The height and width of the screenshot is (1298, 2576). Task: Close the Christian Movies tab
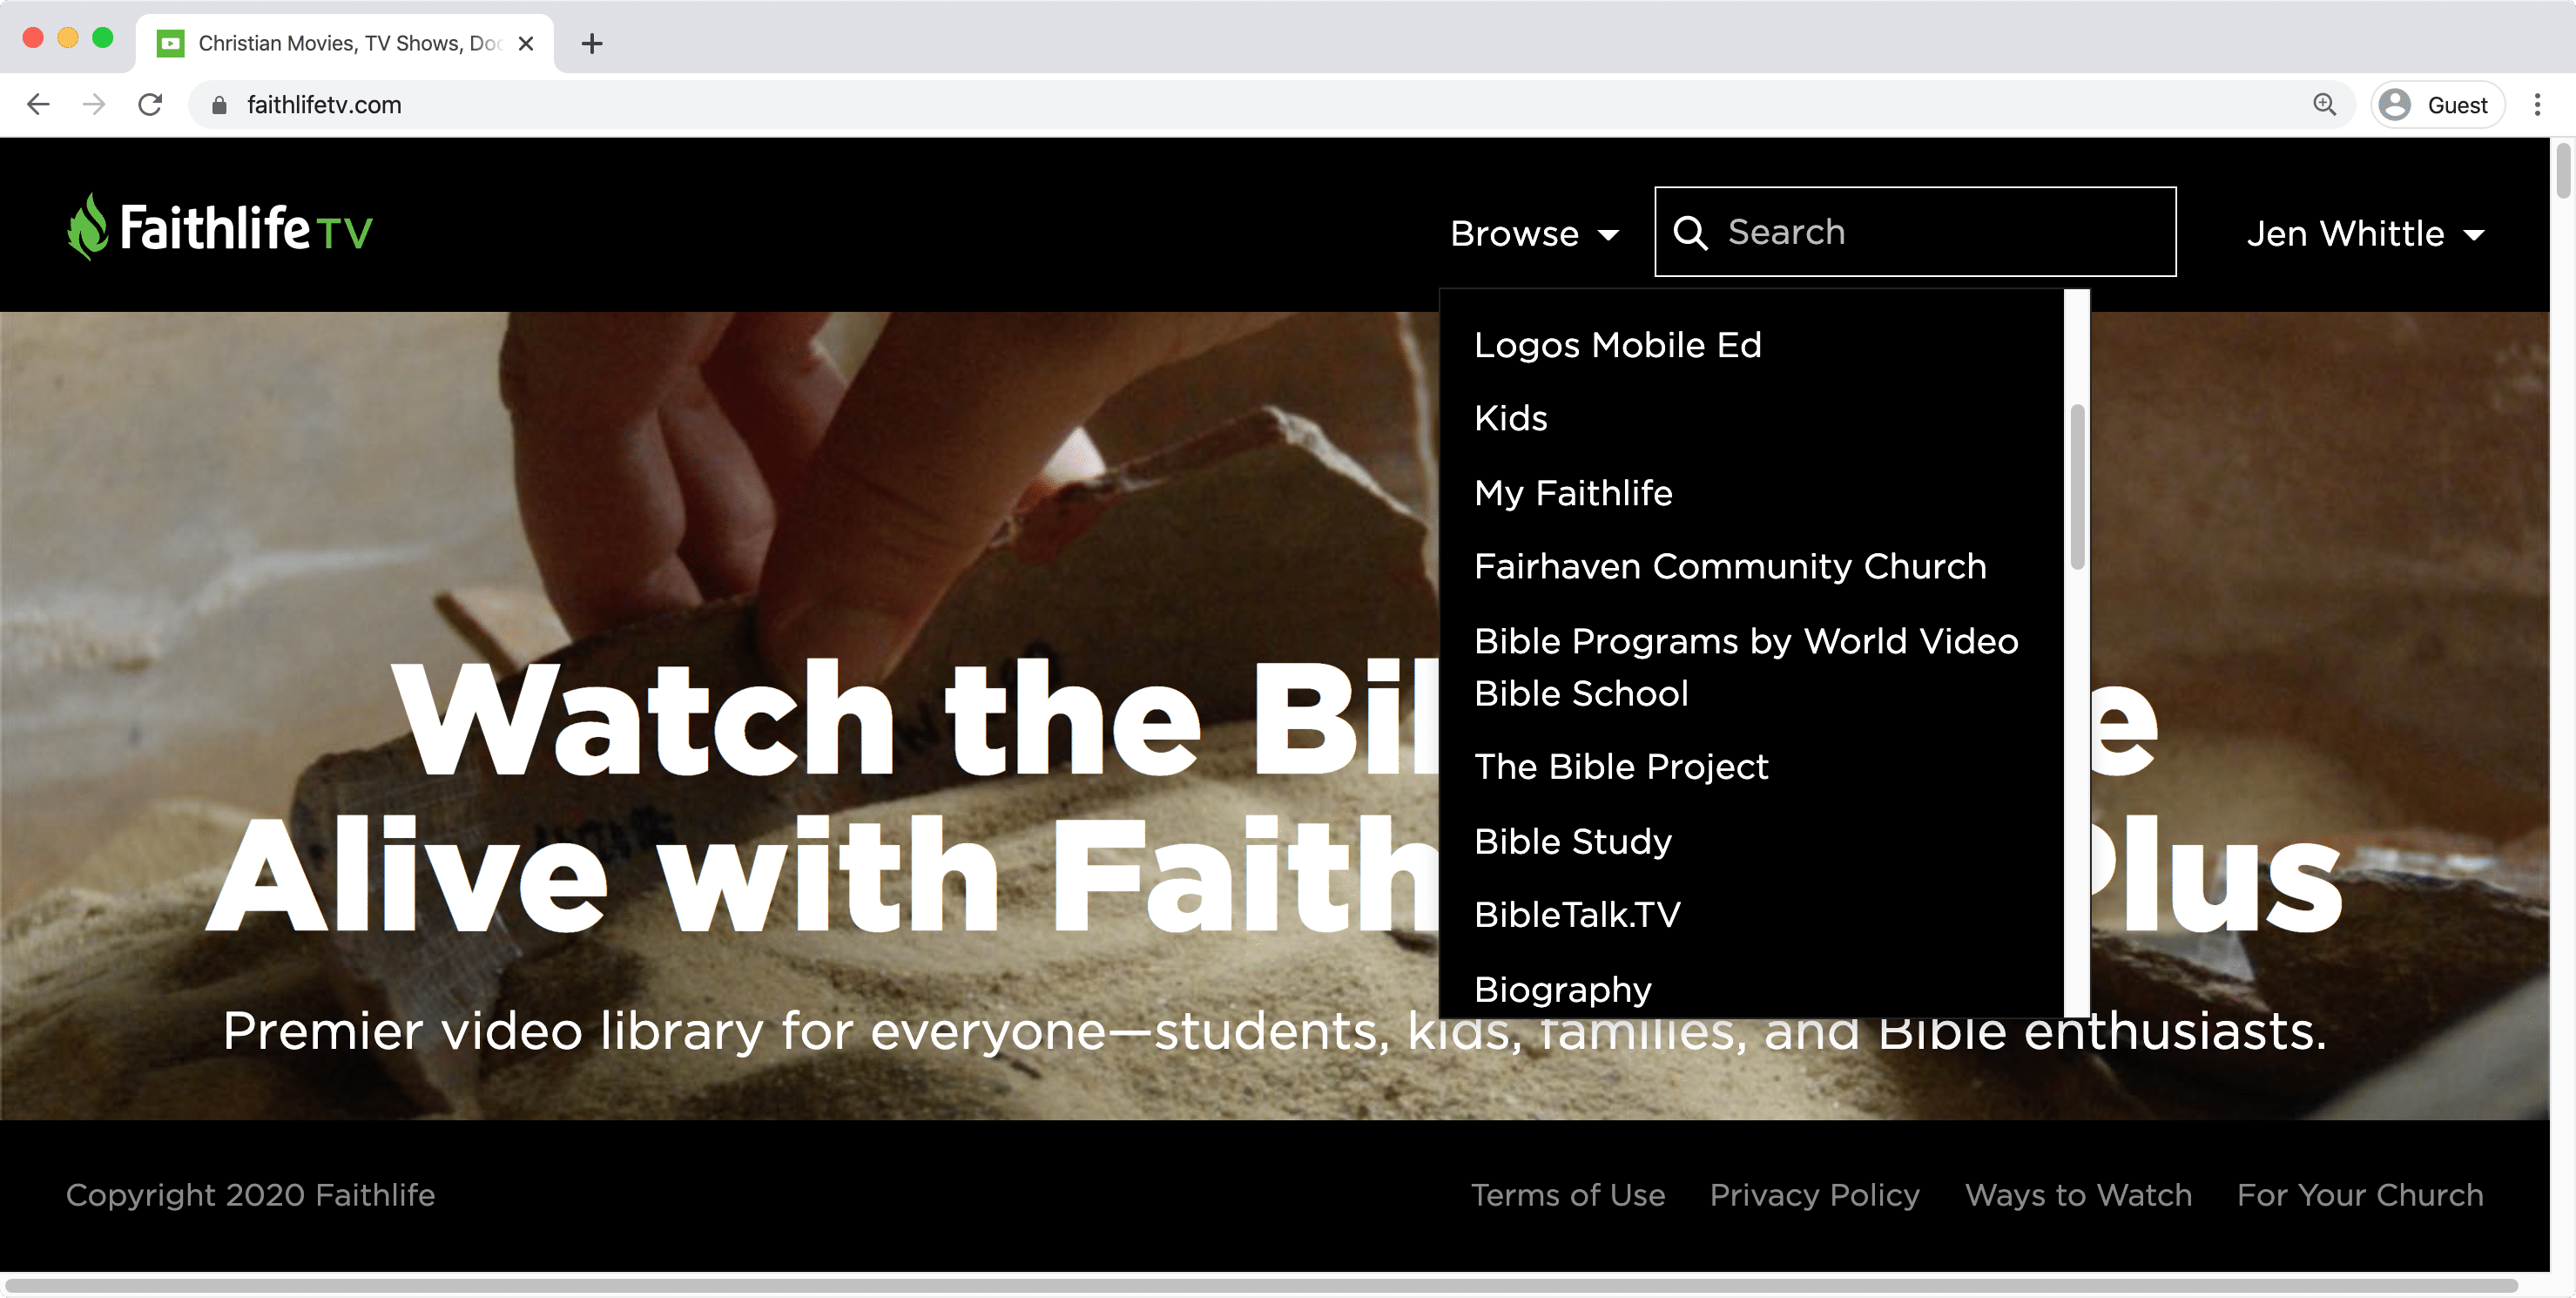[526, 43]
